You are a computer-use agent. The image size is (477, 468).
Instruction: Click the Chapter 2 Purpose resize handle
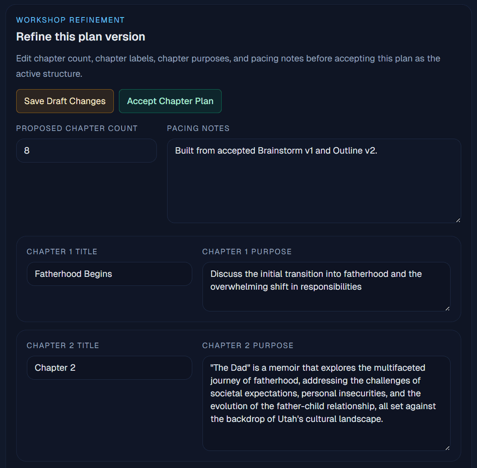pyautogui.click(x=448, y=448)
